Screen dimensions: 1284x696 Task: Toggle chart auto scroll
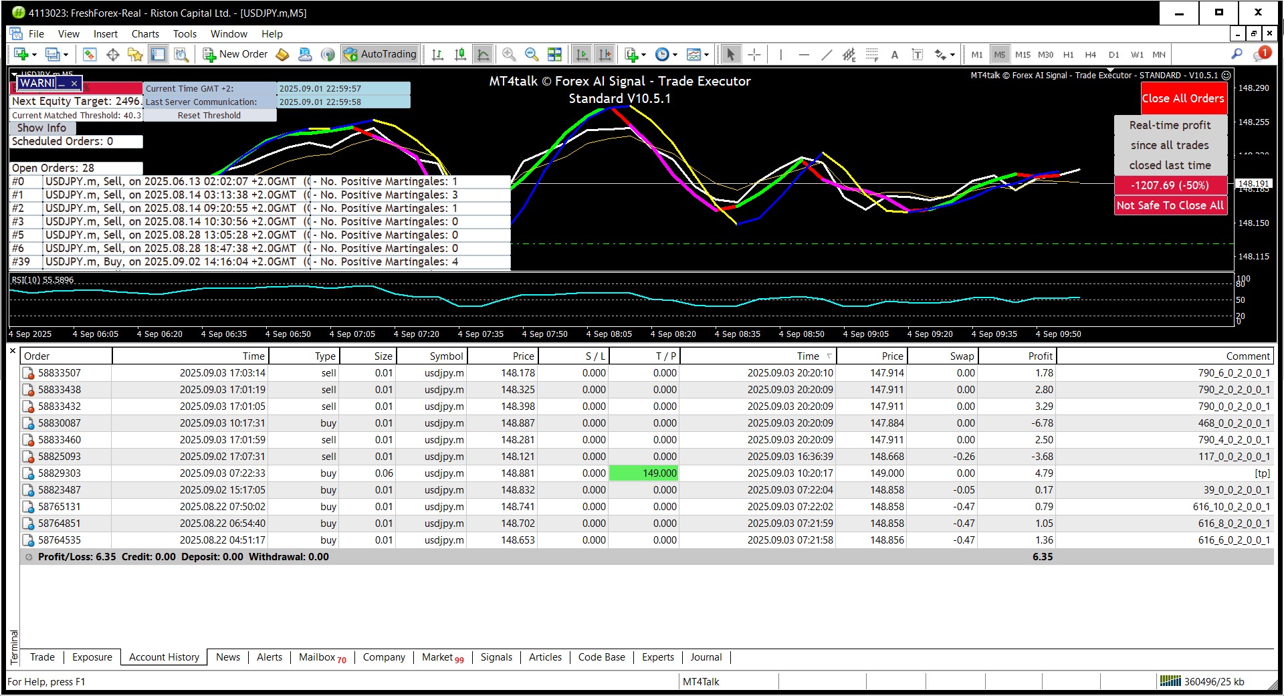582,55
